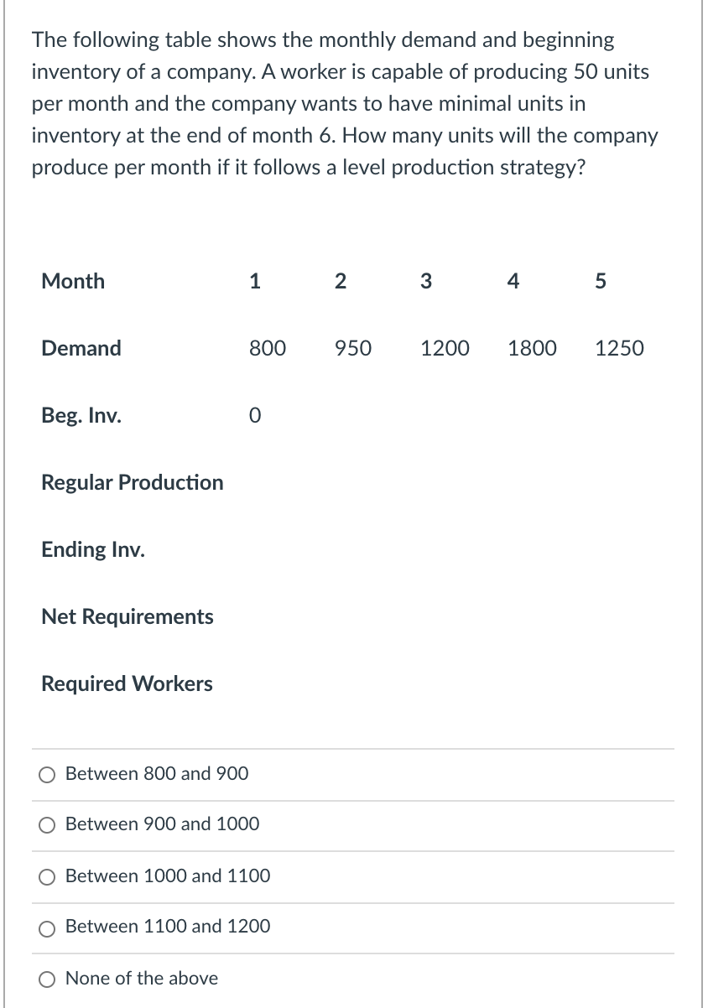Click the Demand row label
Viewport: 708px width, 1008px height.
point(81,348)
